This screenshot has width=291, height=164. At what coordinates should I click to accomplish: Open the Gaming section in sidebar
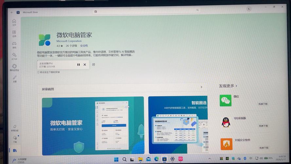click(14, 45)
